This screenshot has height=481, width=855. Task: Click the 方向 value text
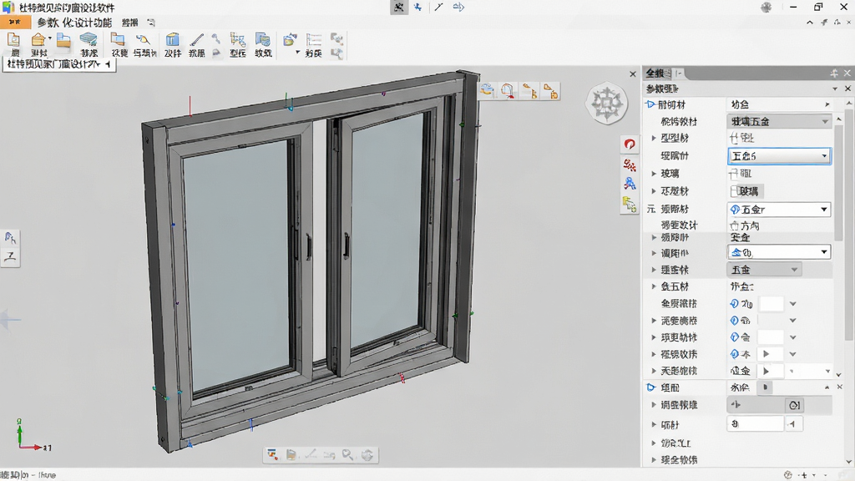[751, 225]
